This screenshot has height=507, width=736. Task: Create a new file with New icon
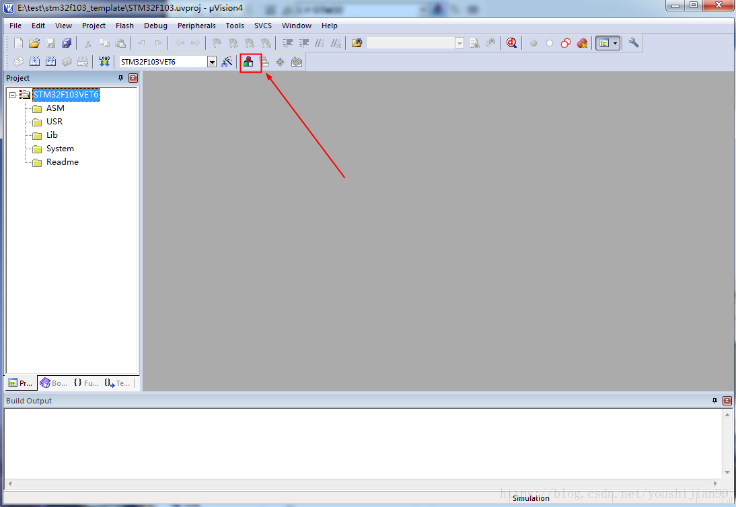click(x=18, y=43)
